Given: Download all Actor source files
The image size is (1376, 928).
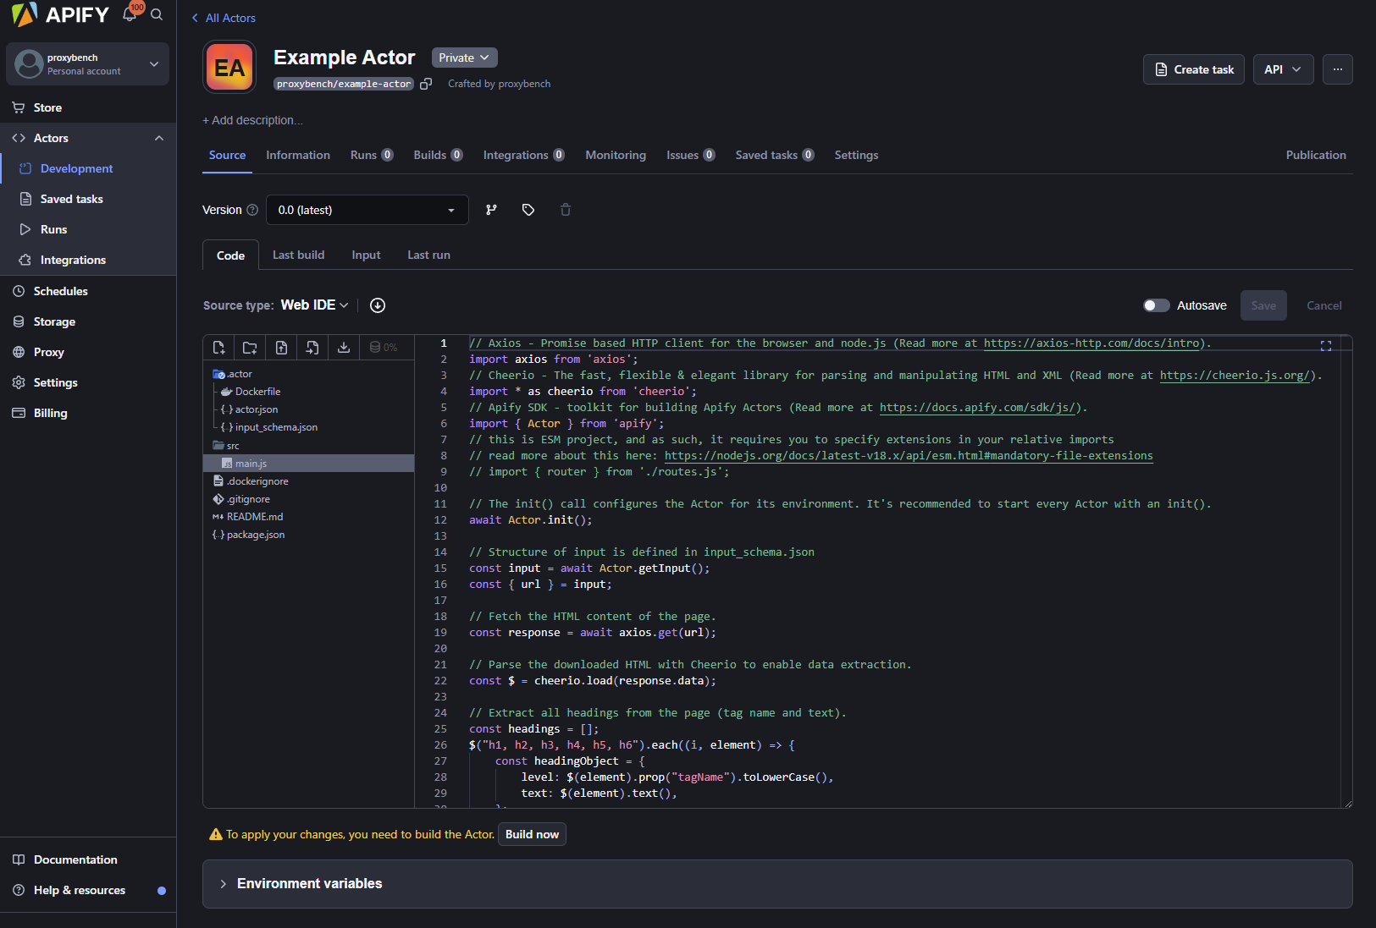Looking at the screenshot, I should click(x=344, y=347).
